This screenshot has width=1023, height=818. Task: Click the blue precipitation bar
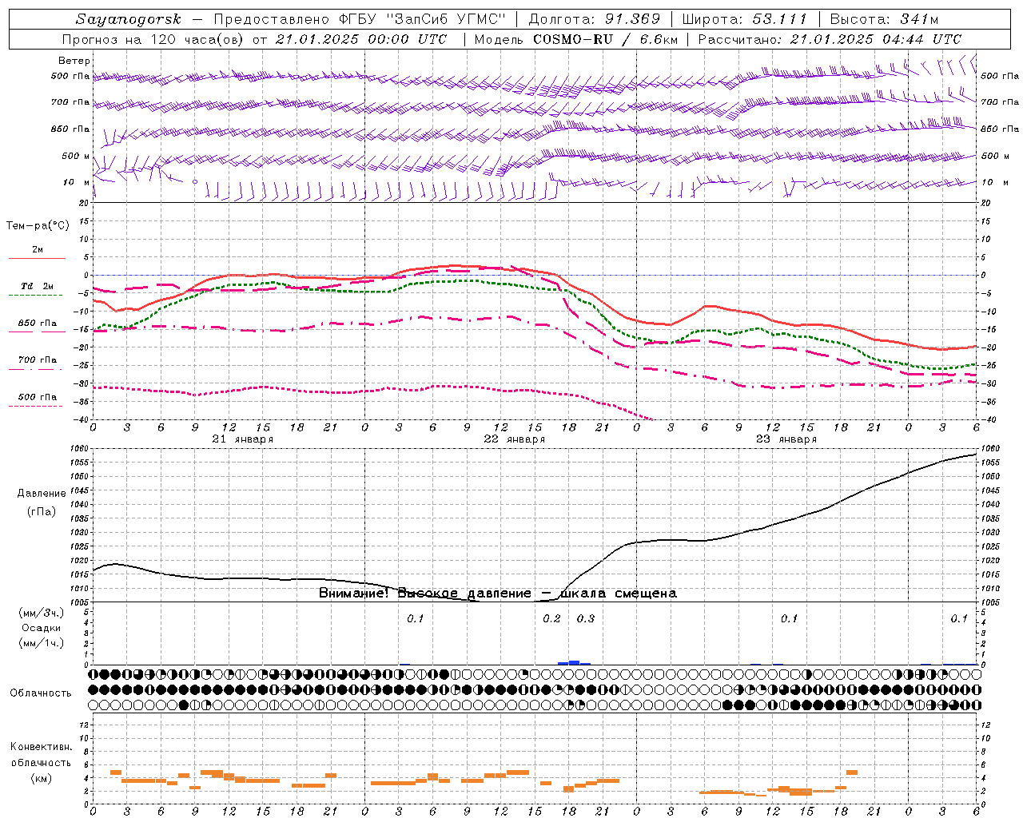pyautogui.click(x=574, y=662)
